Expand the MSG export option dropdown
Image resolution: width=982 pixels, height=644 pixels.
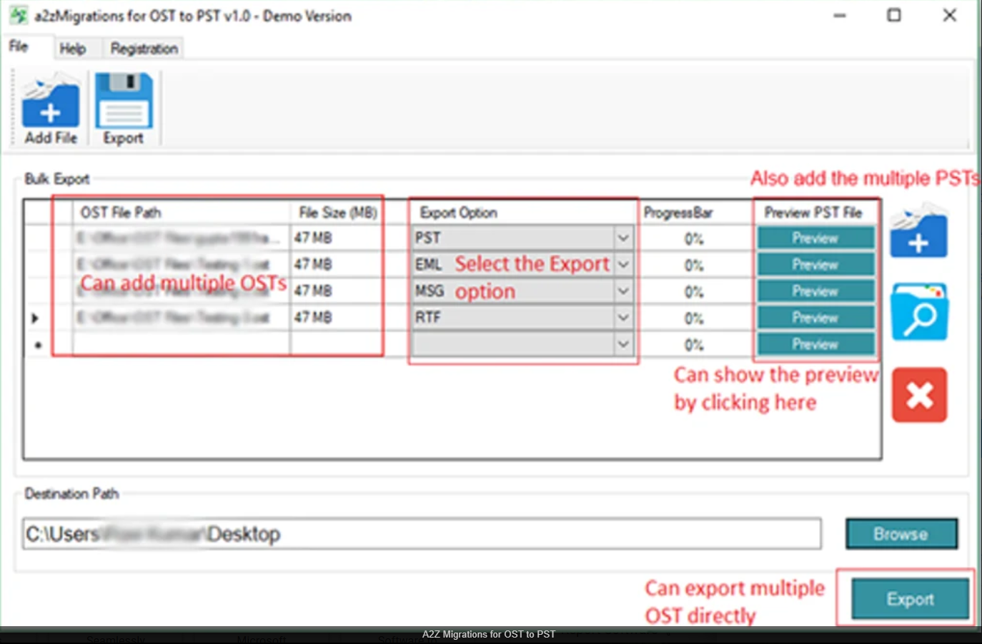(623, 291)
